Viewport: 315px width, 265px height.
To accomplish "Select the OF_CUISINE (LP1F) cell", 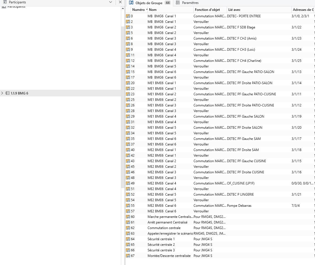I will [x=241, y=183].
